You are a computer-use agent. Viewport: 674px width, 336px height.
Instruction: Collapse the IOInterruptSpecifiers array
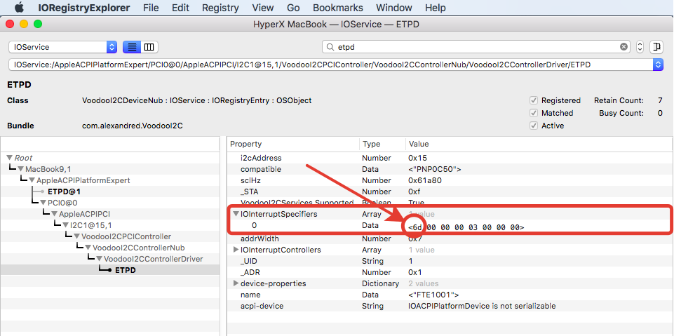(236, 214)
